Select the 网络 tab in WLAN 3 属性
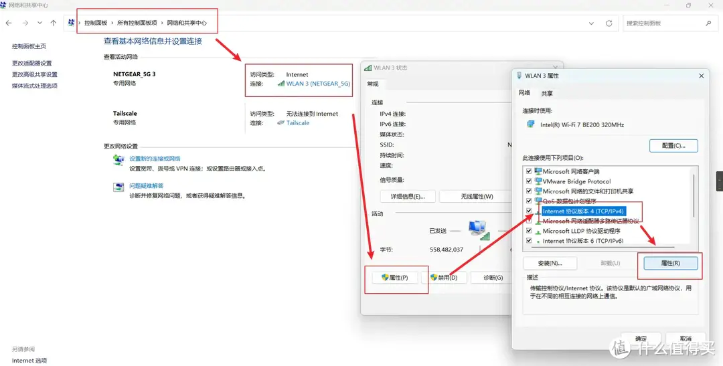Screen dimensions: 723x366 524,92
